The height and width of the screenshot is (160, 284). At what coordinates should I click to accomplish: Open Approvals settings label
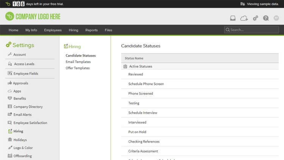pos(20,83)
